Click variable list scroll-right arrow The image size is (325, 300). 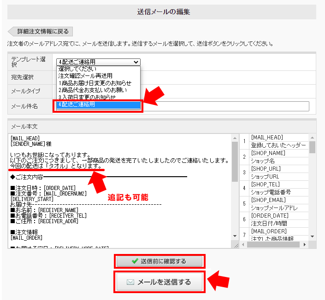point(304,244)
